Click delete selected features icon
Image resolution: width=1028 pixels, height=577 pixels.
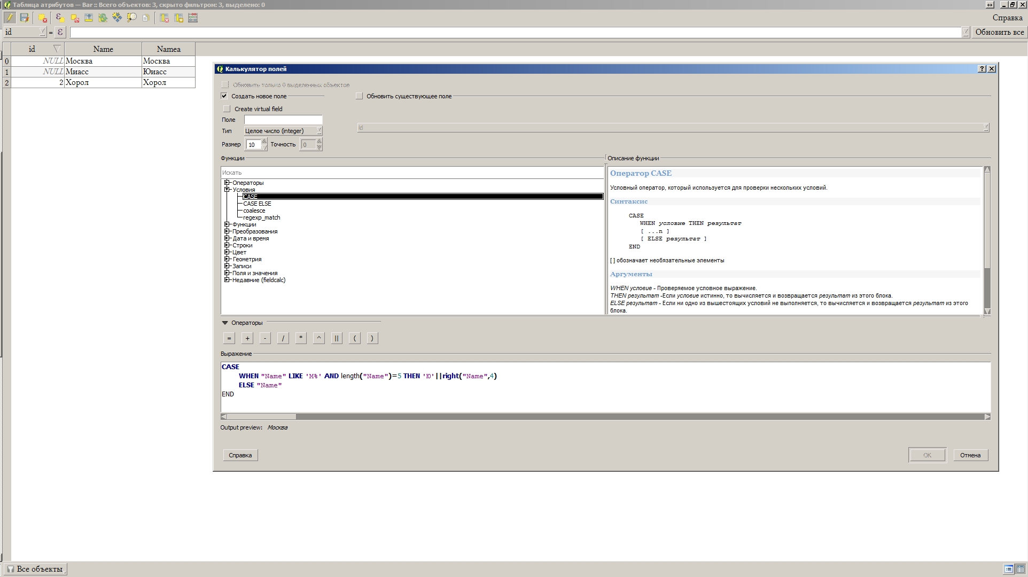[x=43, y=18]
